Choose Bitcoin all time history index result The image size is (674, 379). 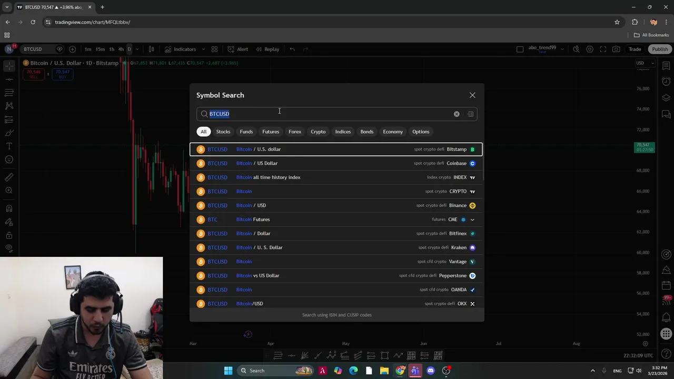tap(336, 177)
